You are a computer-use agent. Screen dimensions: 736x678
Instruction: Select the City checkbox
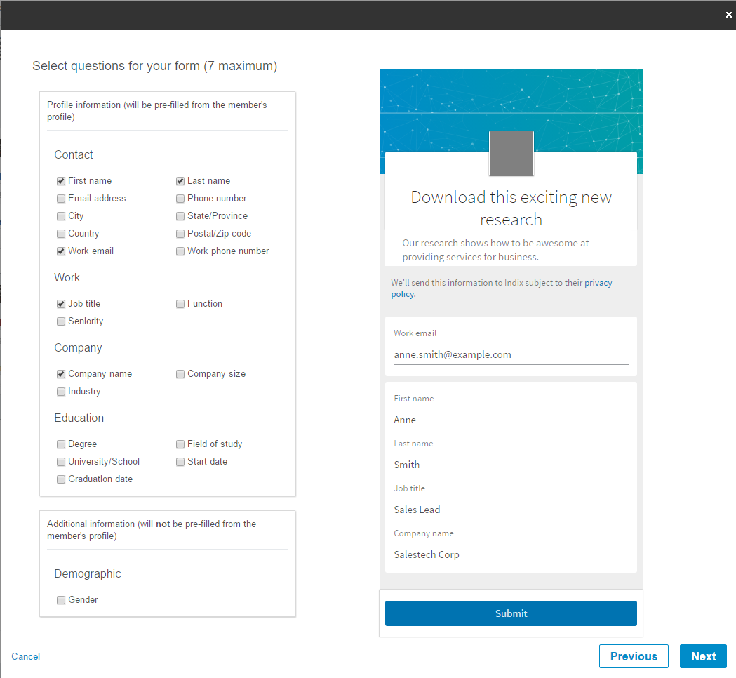[62, 216]
